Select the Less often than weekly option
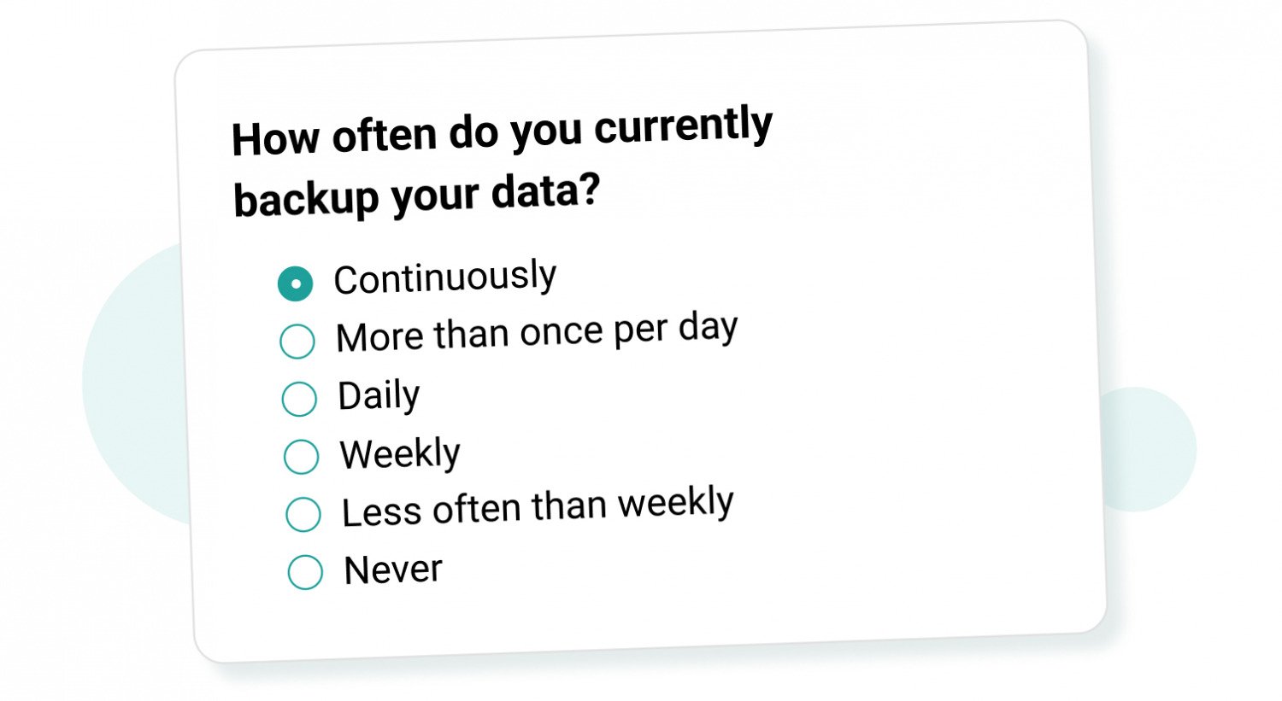 [303, 513]
